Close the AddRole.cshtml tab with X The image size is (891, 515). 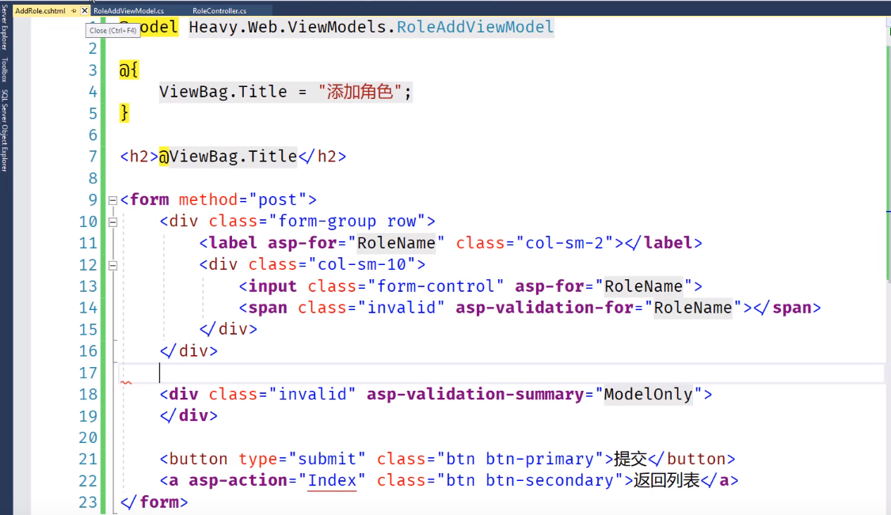click(85, 10)
